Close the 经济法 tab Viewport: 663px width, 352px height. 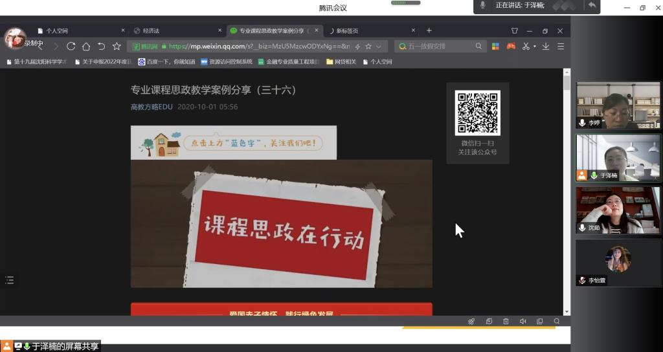point(219,30)
